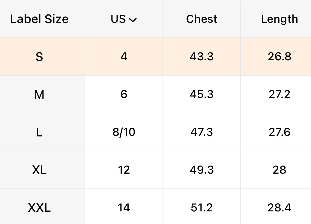Click length measurement 28
The height and width of the screenshot is (224, 311).
pos(279,170)
